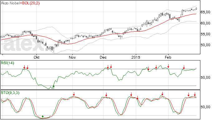Viewport: 215px width, 120px height.
Task: Click the 2015 year label on axis
Action: click(136, 57)
